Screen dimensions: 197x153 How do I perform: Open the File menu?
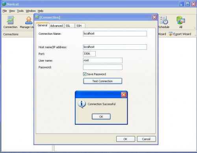click(x=5, y=11)
